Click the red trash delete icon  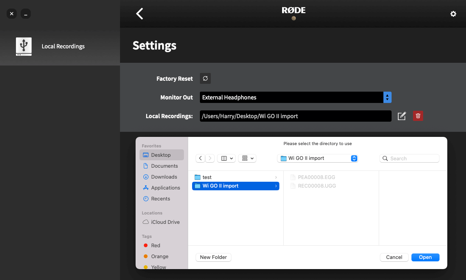pos(418,116)
